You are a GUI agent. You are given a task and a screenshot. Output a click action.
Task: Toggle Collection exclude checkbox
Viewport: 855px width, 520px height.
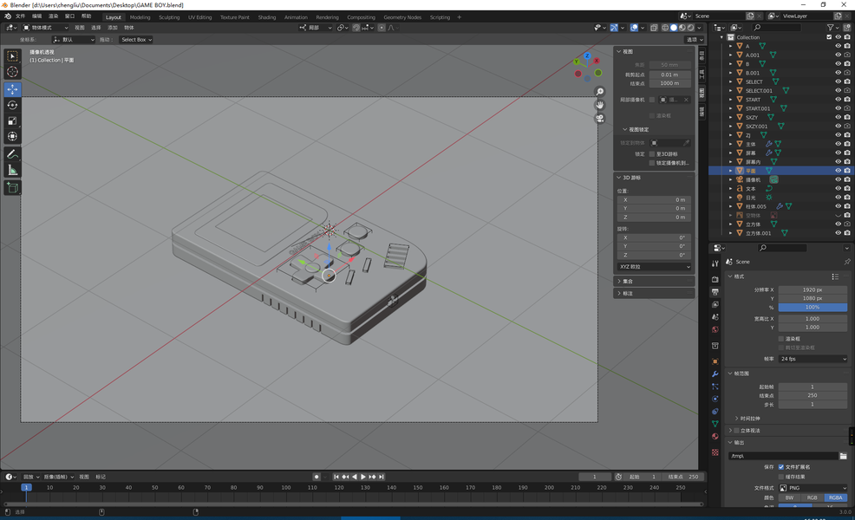pos(829,37)
